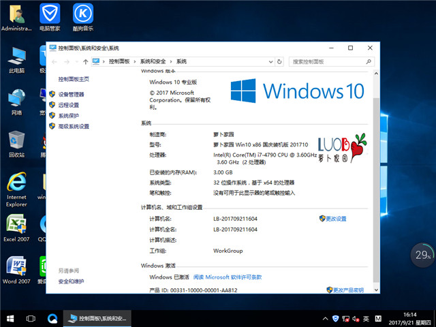Show hidden tray icons chevron
436x327 pixels.
(325, 319)
